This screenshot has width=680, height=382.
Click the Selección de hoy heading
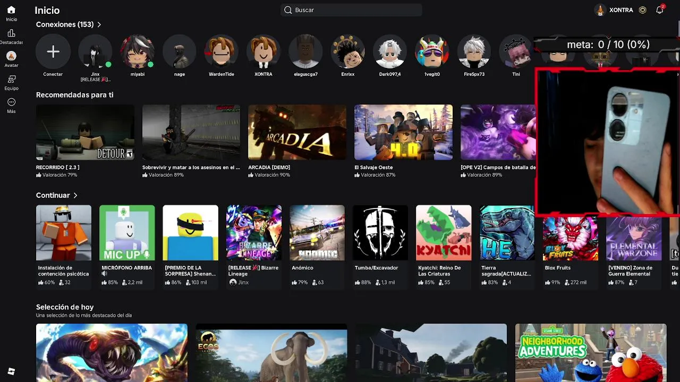(65, 307)
